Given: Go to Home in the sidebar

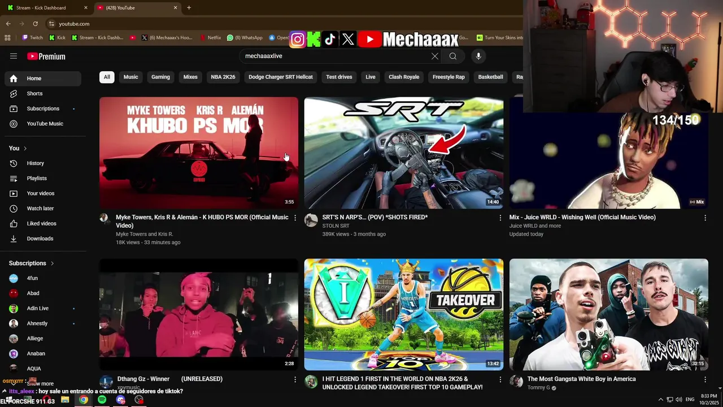Looking at the screenshot, I should [43, 79].
